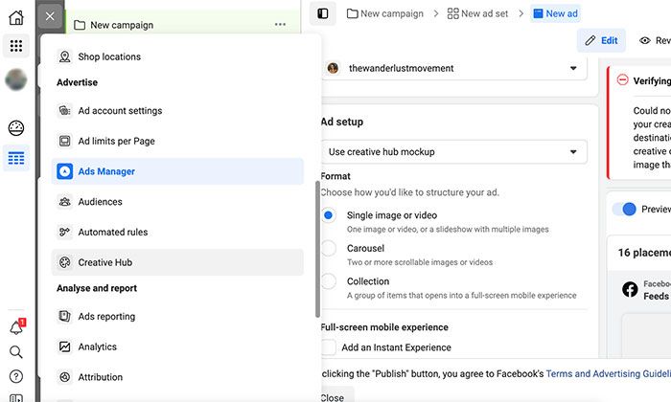Screen dimensions: 671x402
Task: Open Terms and Advertising Guidelines link
Action: (608, 373)
